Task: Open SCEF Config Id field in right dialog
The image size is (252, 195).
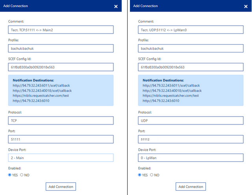Action: [x=191, y=67]
